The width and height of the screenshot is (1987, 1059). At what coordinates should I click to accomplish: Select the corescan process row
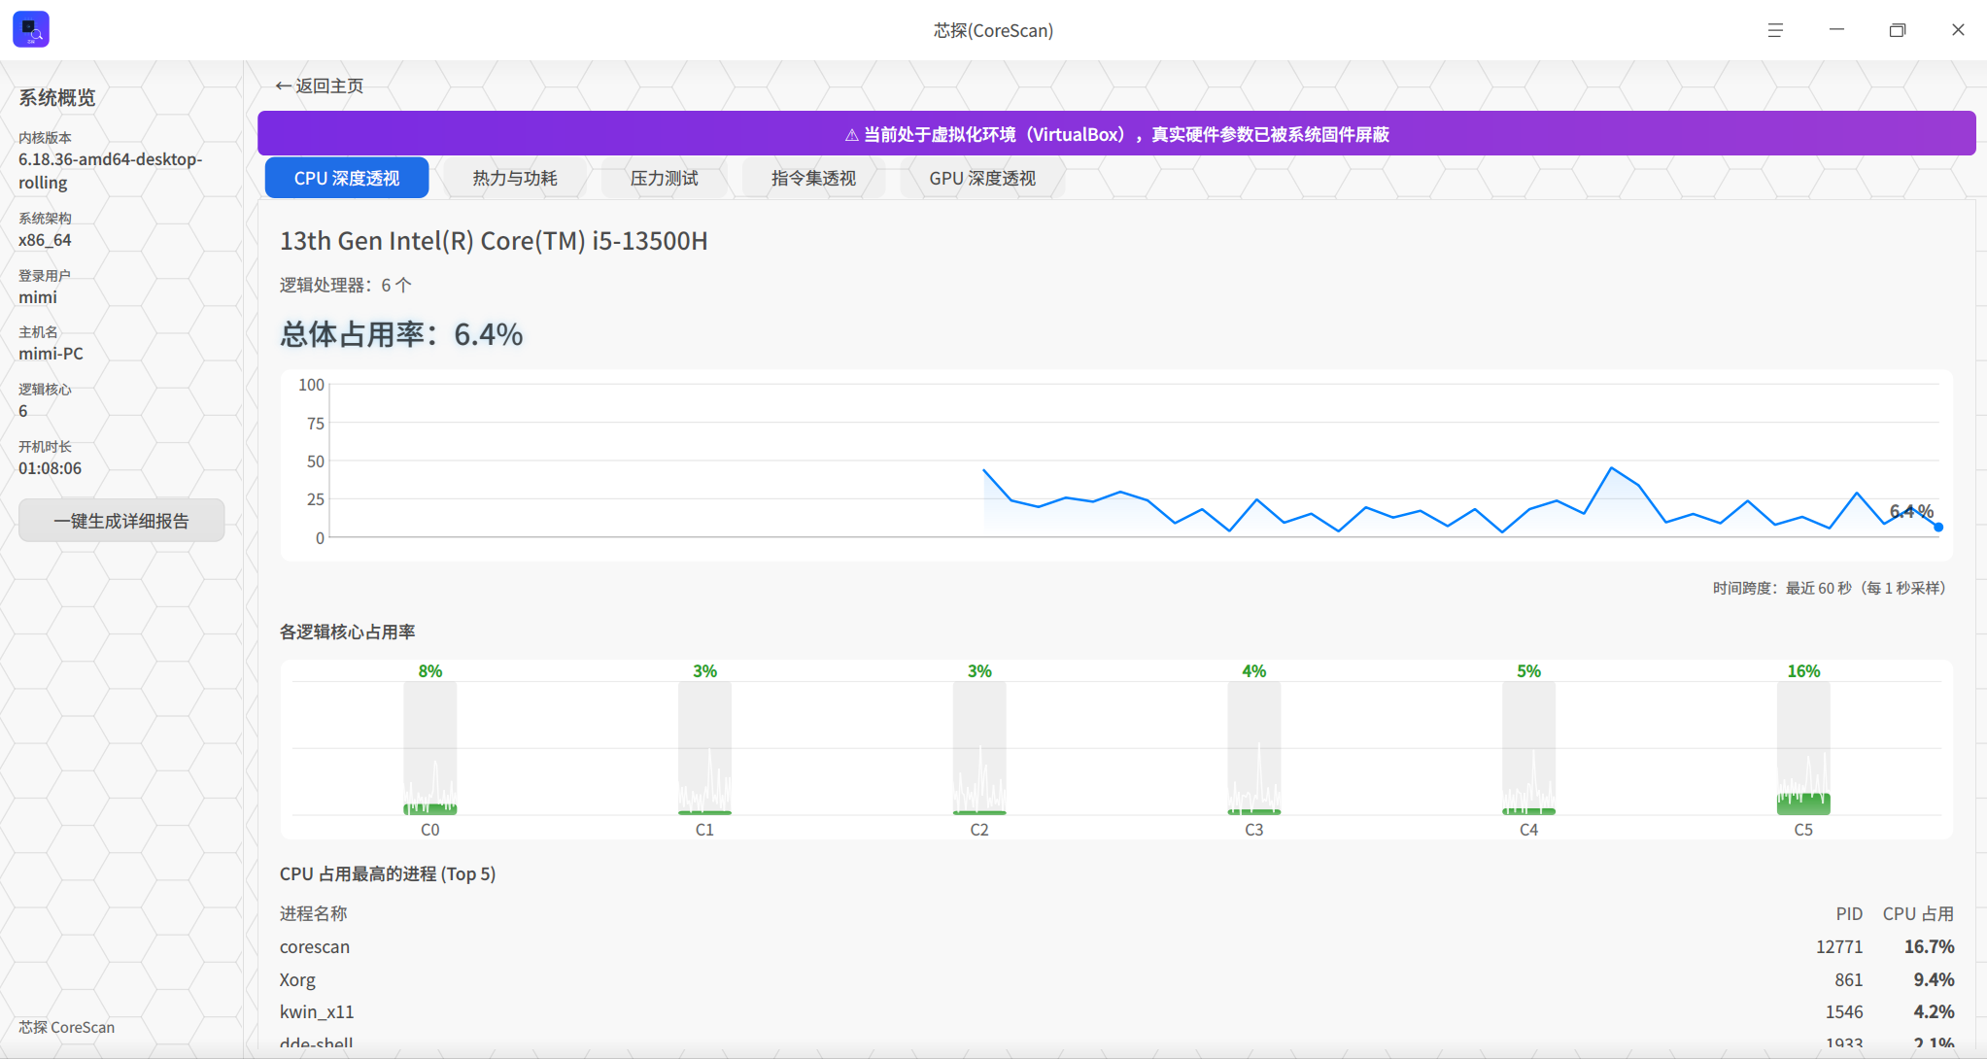(x=1116, y=946)
